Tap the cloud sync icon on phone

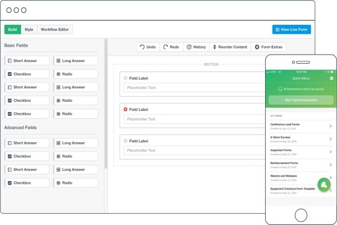click(x=280, y=89)
